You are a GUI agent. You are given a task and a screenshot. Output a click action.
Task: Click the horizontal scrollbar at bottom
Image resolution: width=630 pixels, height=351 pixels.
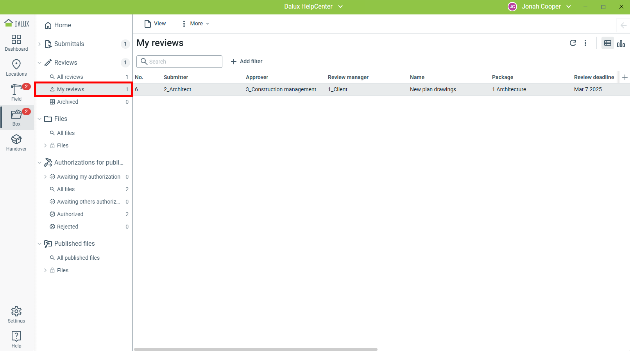point(256,349)
